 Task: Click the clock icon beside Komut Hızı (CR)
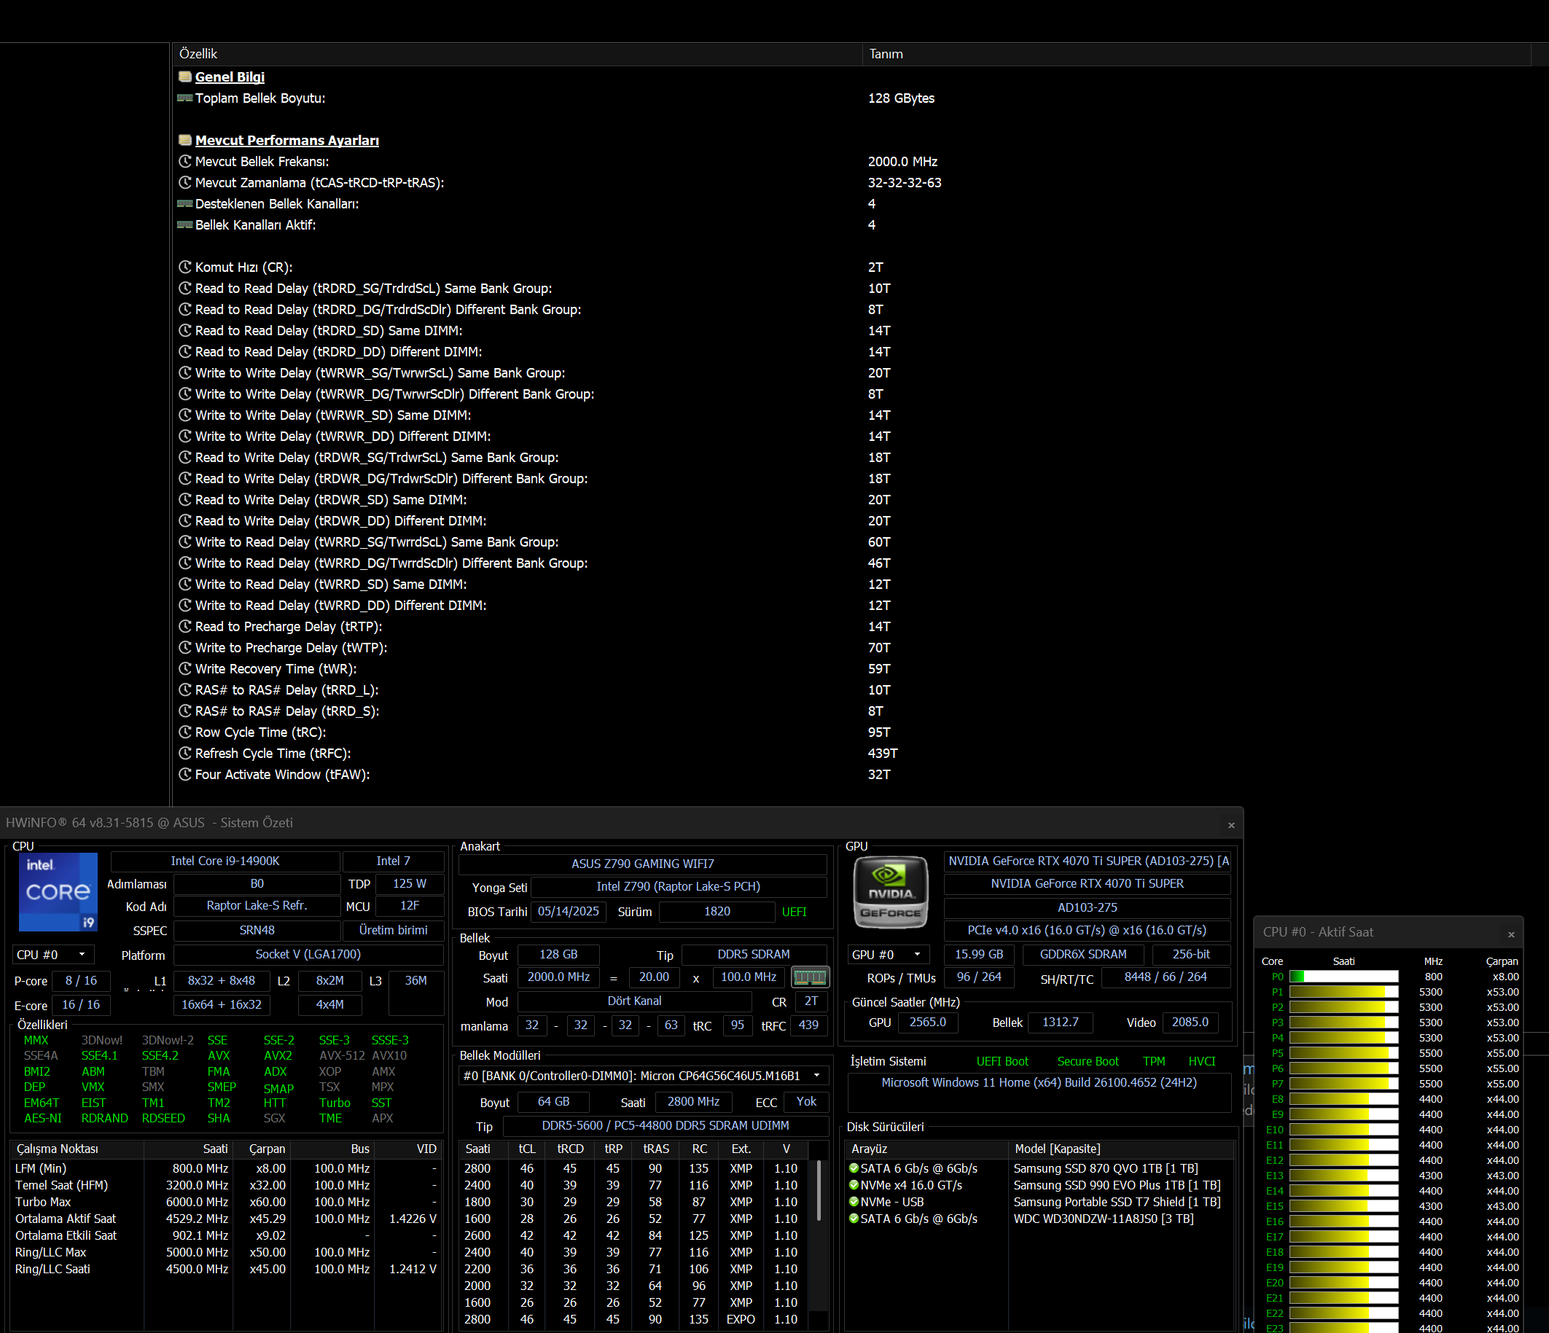point(185,267)
